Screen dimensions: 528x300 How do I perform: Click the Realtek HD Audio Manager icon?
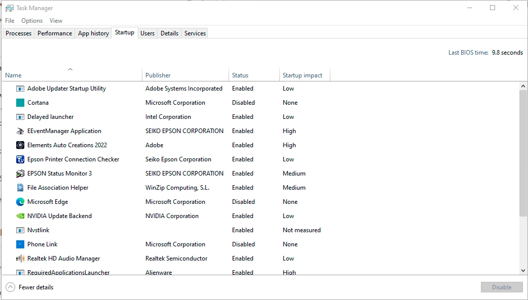[x=20, y=259]
